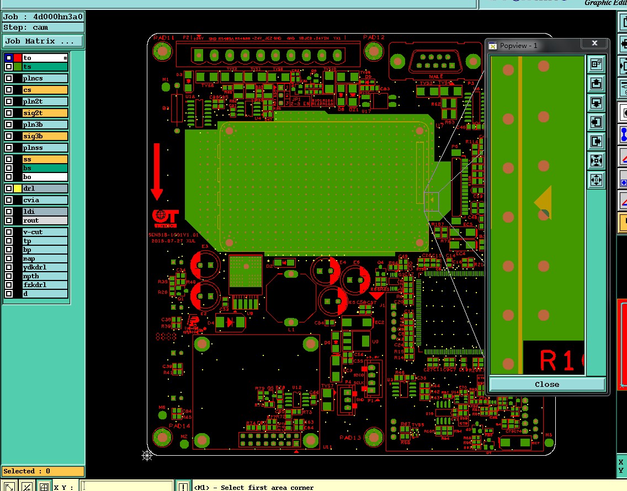Screen dimensions: 627x491
Task: Click the X Y coordinate input field
Action: pyautogui.click(x=127, y=487)
